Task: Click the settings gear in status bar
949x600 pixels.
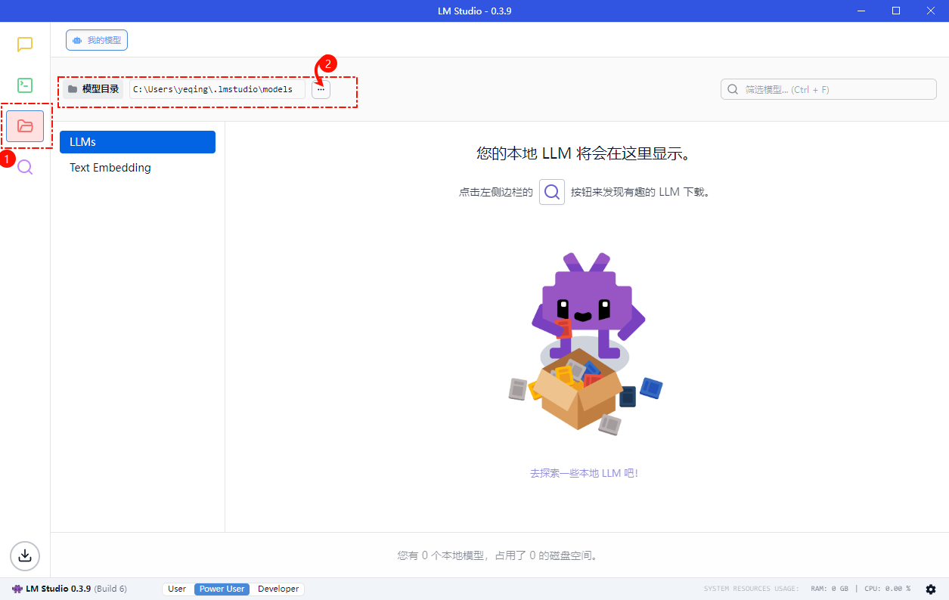Action: (931, 589)
